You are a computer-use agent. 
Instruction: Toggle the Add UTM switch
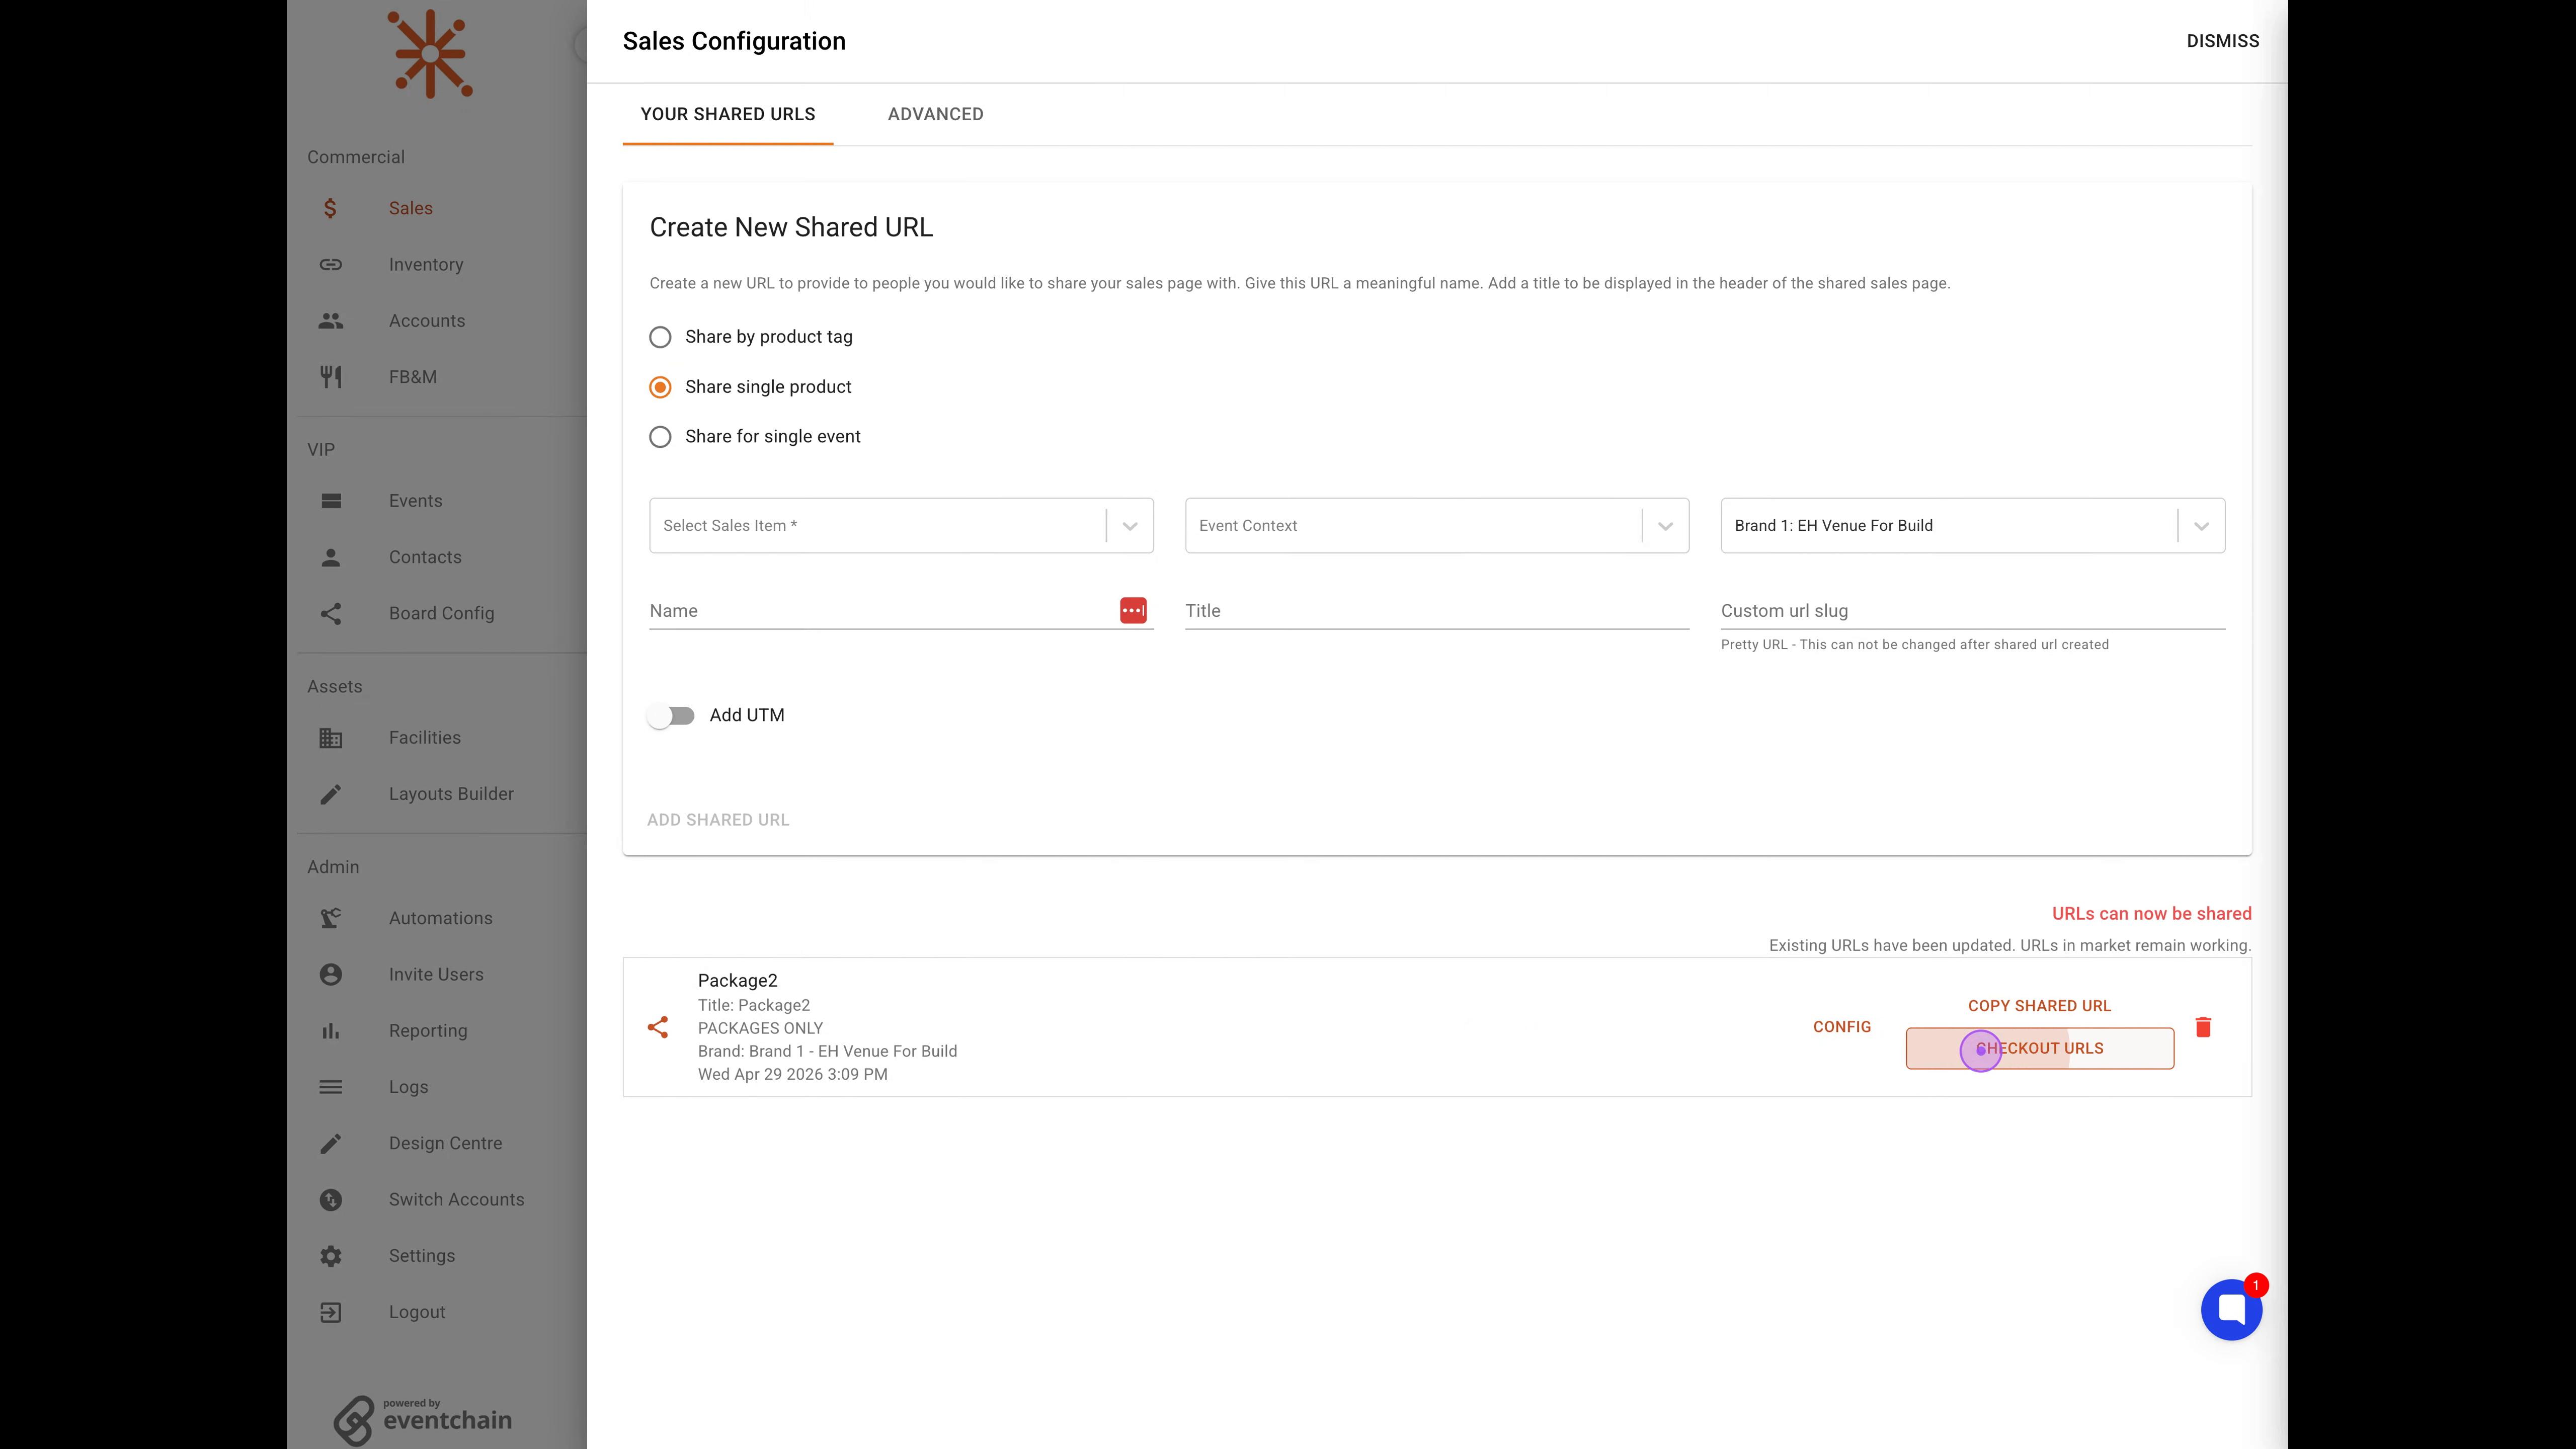click(671, 716)
